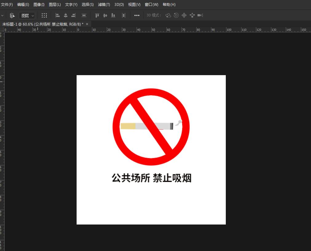The height and width of the screenshot is (251, 311).
Task: Select the align right edges icon
Action: tap(73, 15)
